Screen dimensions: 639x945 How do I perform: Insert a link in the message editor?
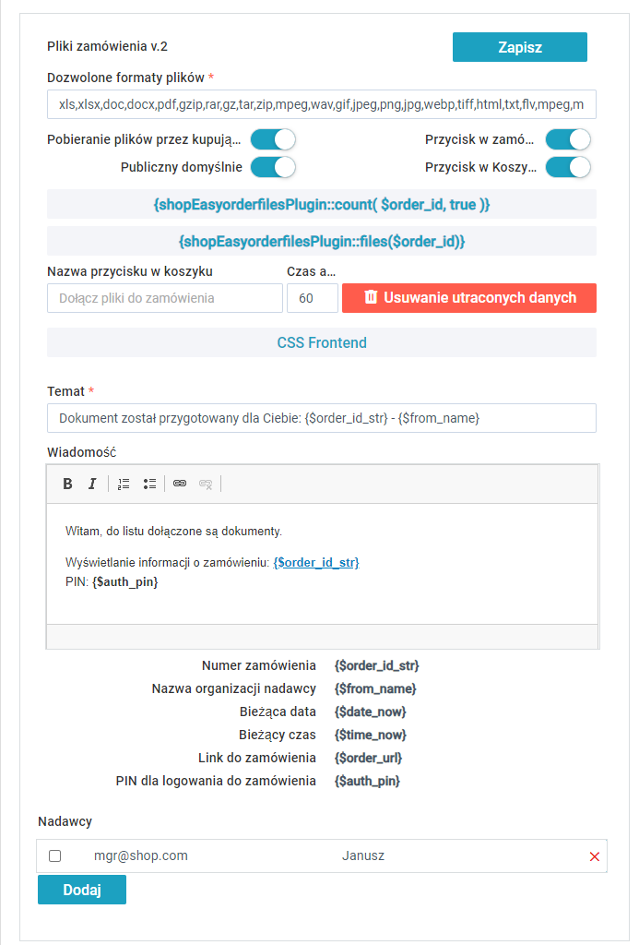180,484
